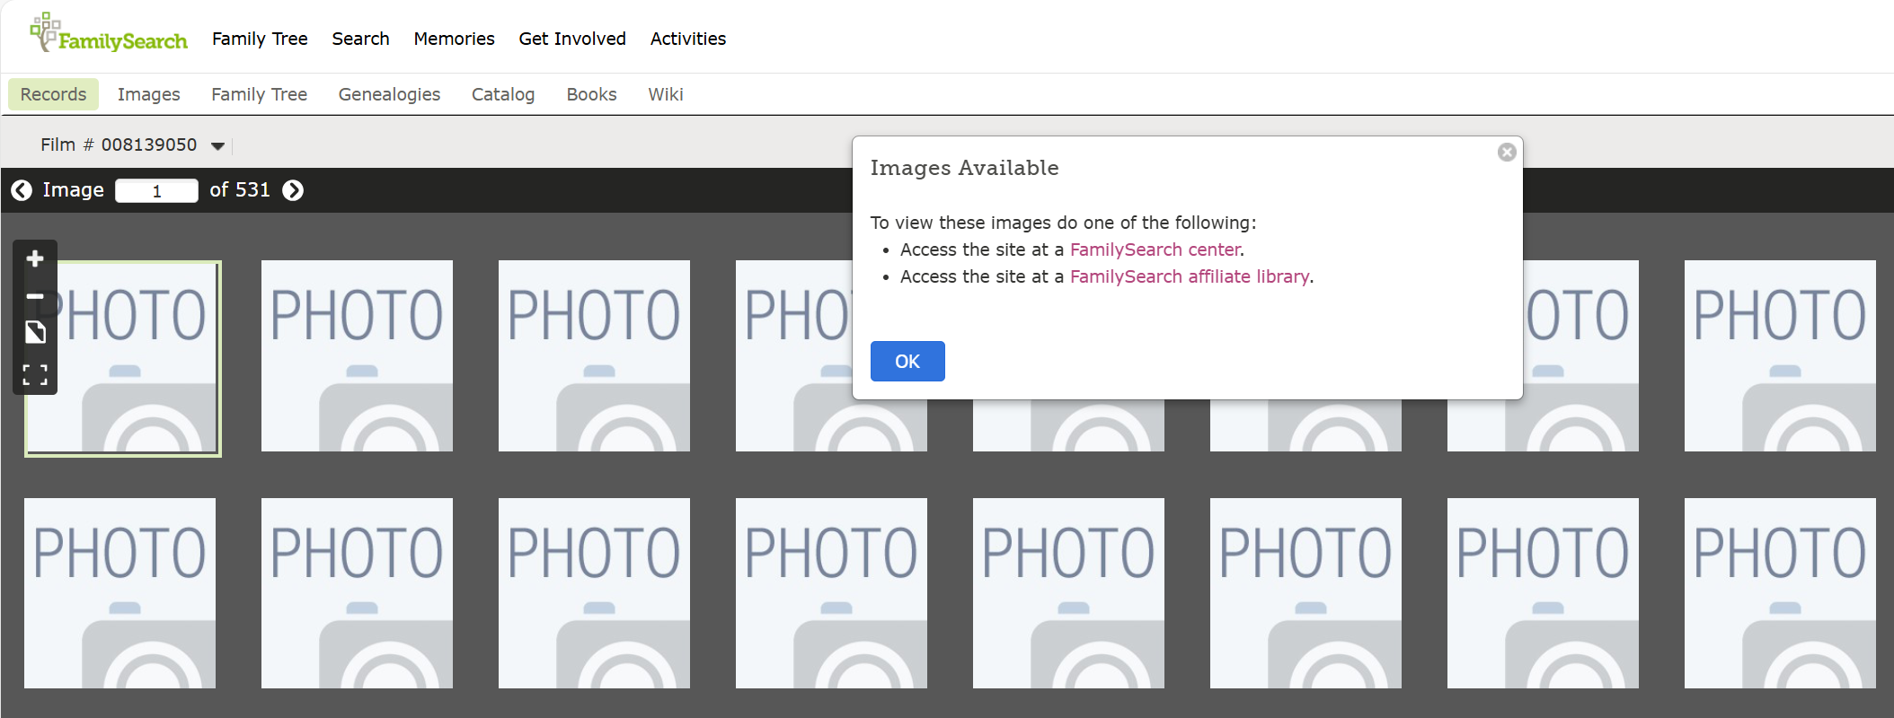
Task: Switch to the Images tab
Action: pos(148,94)
